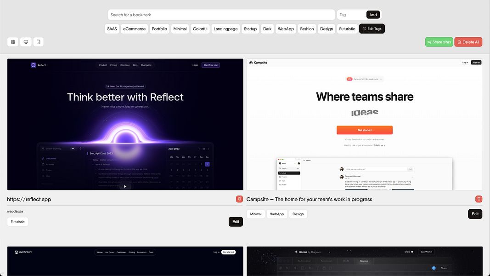
Task: Open Edit Tags
Action: [372, 29]
